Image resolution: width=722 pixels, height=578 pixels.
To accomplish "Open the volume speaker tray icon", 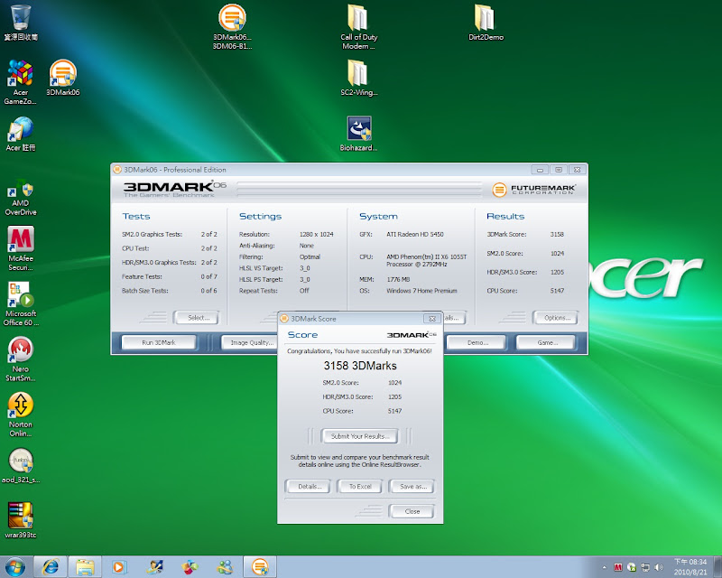I will point(659,567).
